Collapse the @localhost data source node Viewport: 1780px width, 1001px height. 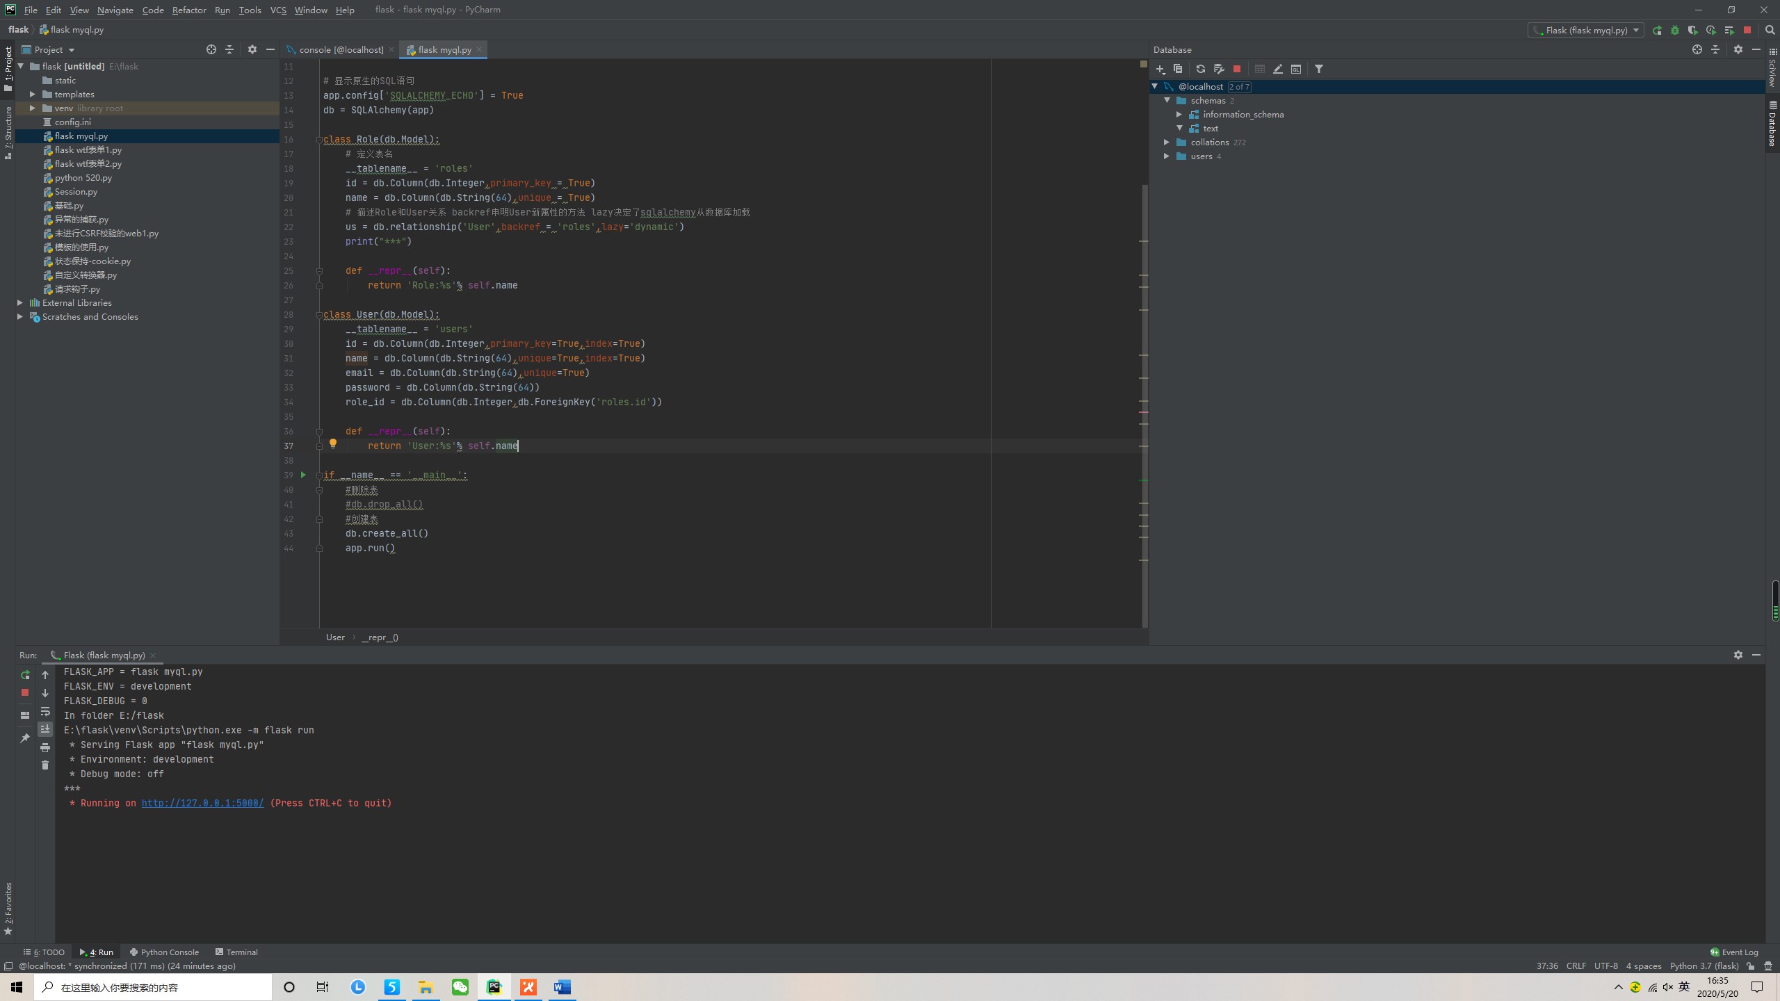[x=1154, y=86]
